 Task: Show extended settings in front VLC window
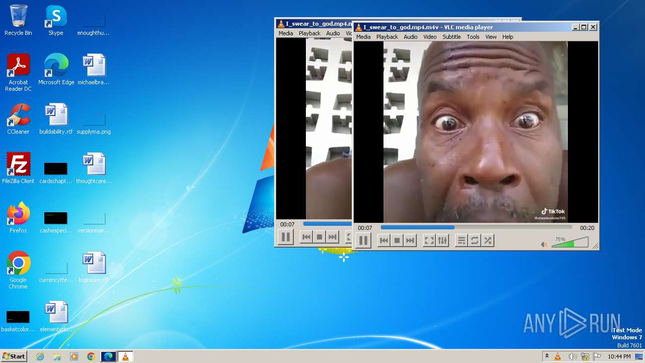442,240
